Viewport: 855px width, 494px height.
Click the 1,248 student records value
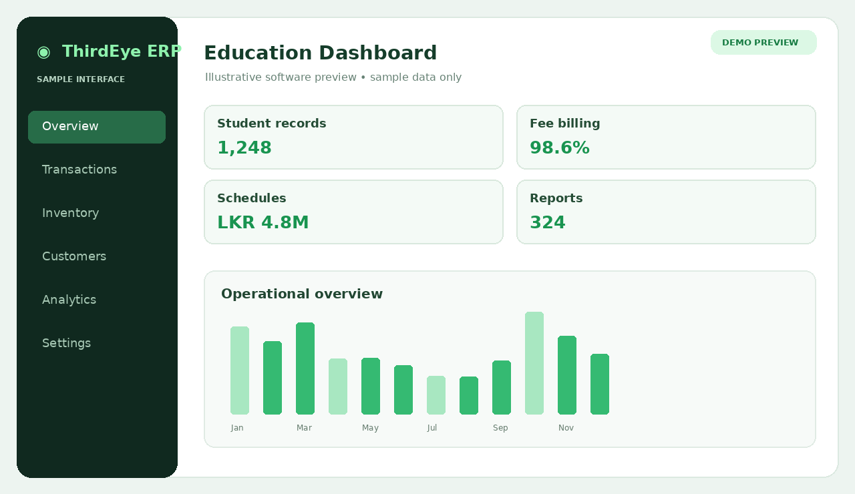(x=244, y=148)
